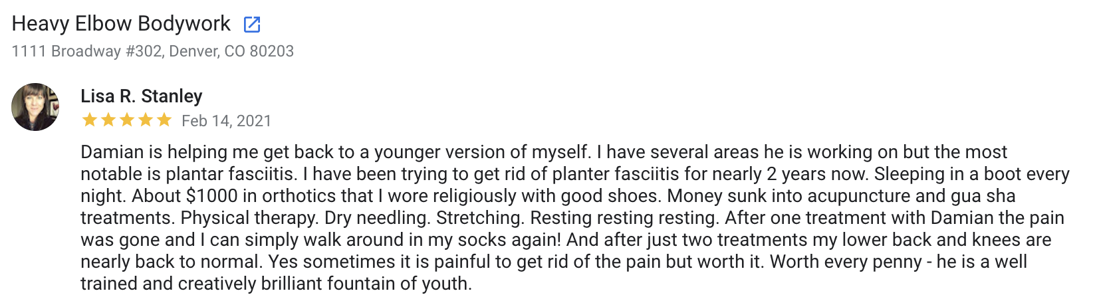
Task: Click the Heavy Elbow Bodywork business title
Action: coord(121,24)
